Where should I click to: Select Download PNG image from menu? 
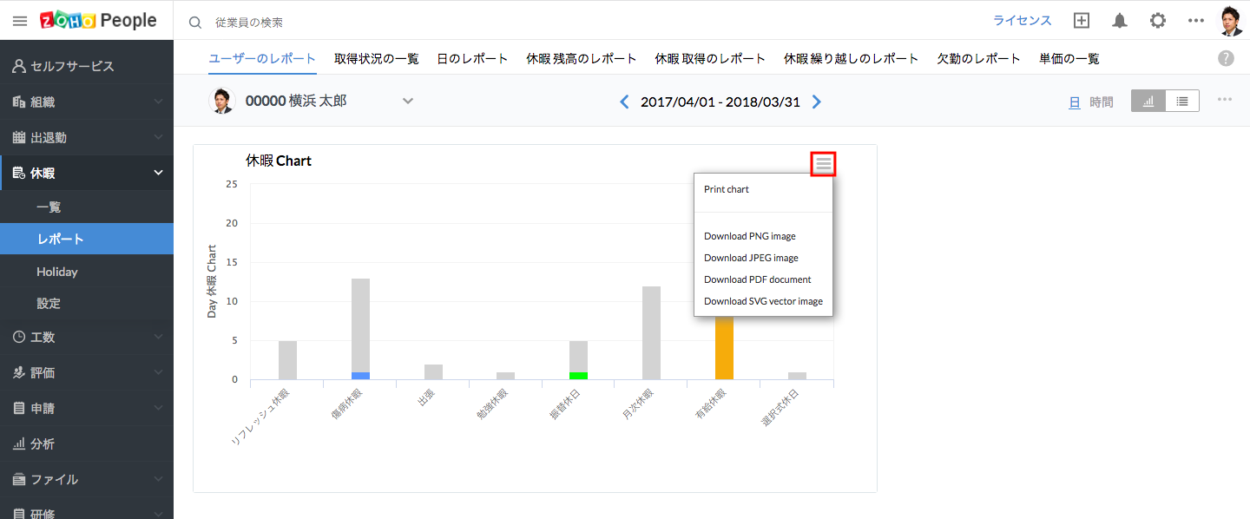click(x=749, y=236)
